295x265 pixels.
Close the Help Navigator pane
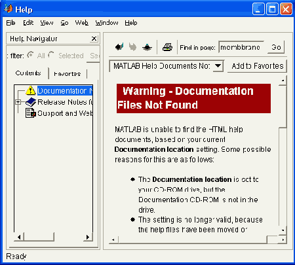94,39
